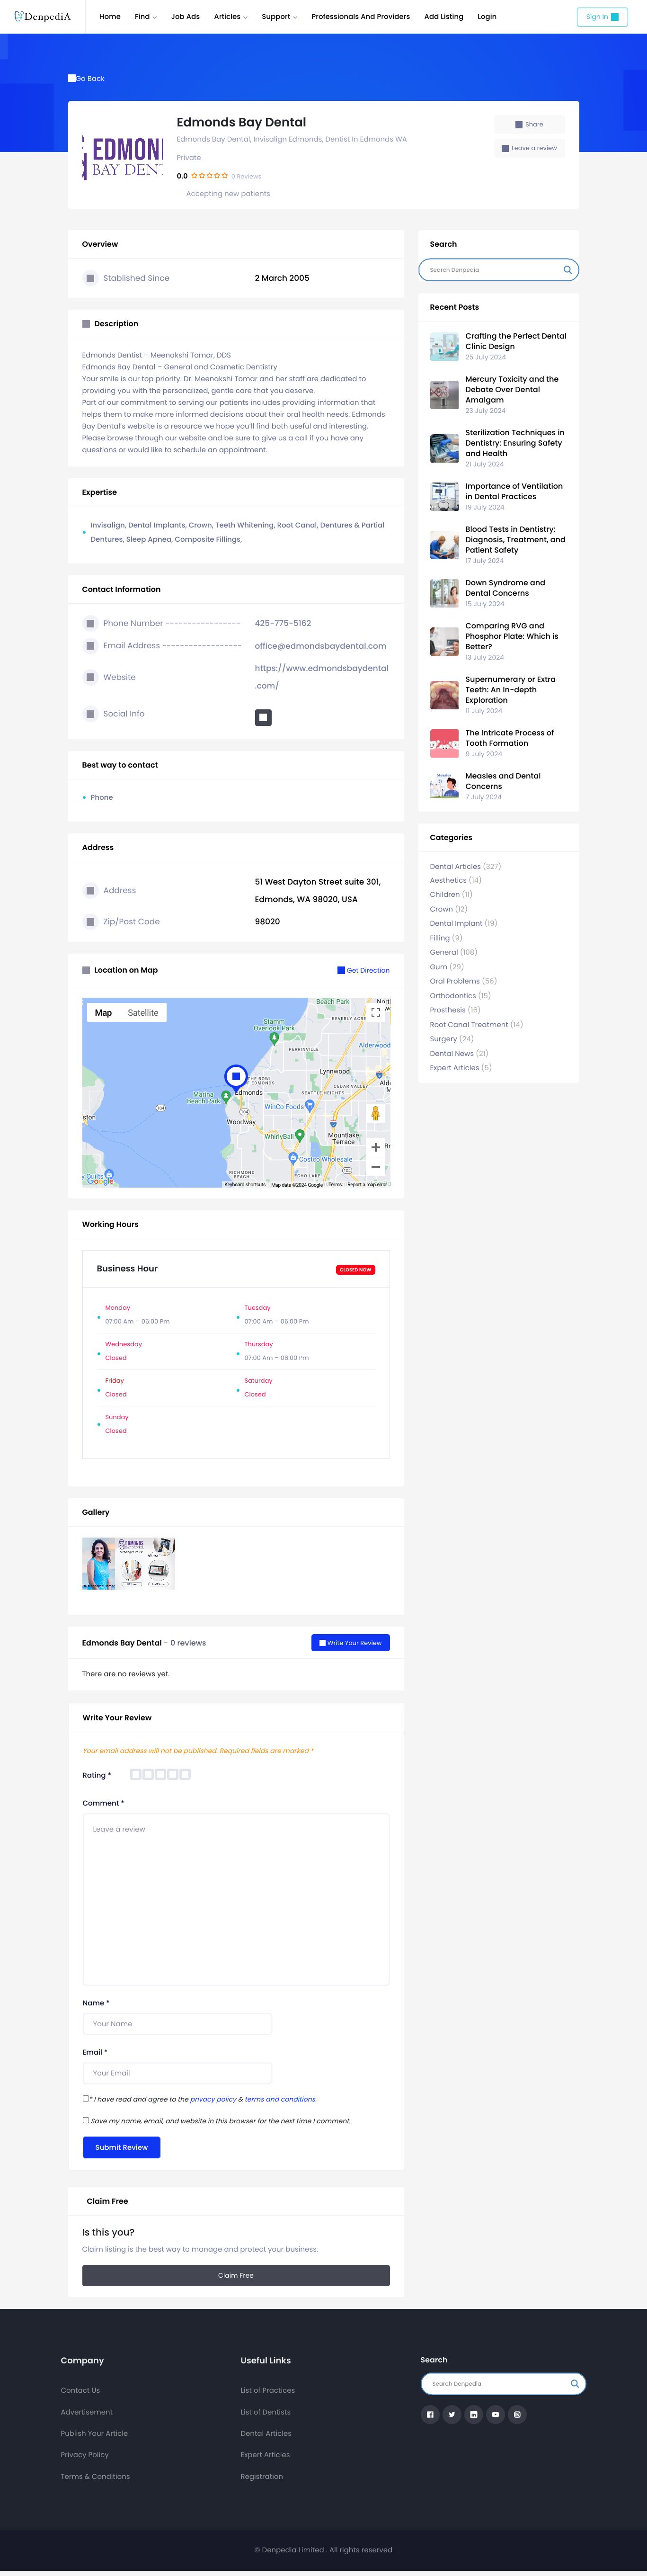Zoom out on the map with minus

pyautogui.click(x=376, y=1167)
